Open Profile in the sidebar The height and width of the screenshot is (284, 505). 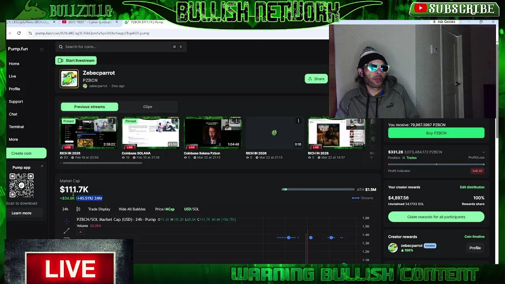pyautogui.click(x=15, y=89)
